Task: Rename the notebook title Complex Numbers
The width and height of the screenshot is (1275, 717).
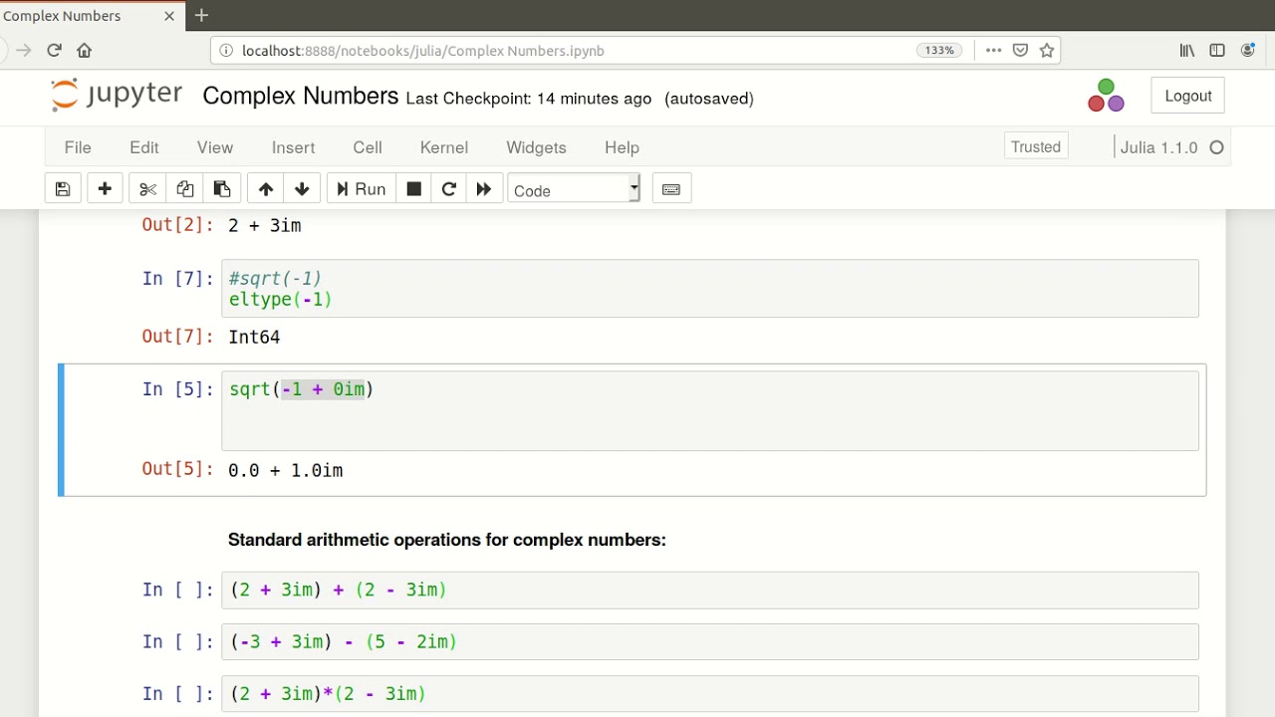Action: 300,96
